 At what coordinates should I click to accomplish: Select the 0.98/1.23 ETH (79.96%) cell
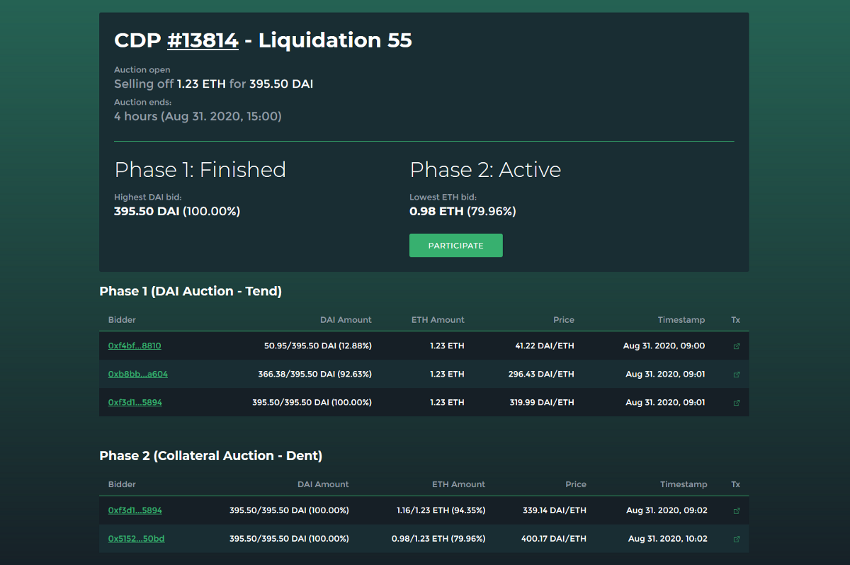coord(438,538)
